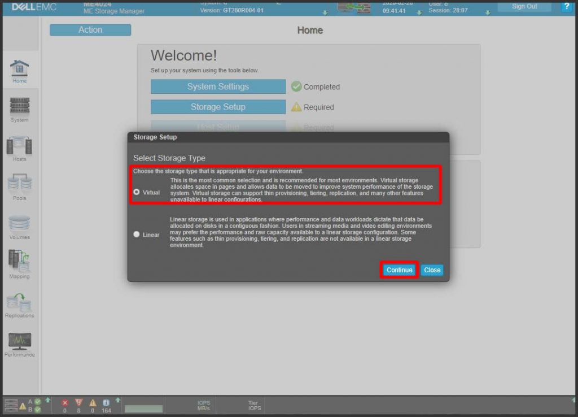The width and height of the screenshot is (578, 417).
Task: Expand the date and time panel arrow
Action: point(419,12)
